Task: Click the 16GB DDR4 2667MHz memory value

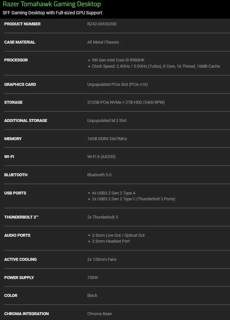Action: 107,139
